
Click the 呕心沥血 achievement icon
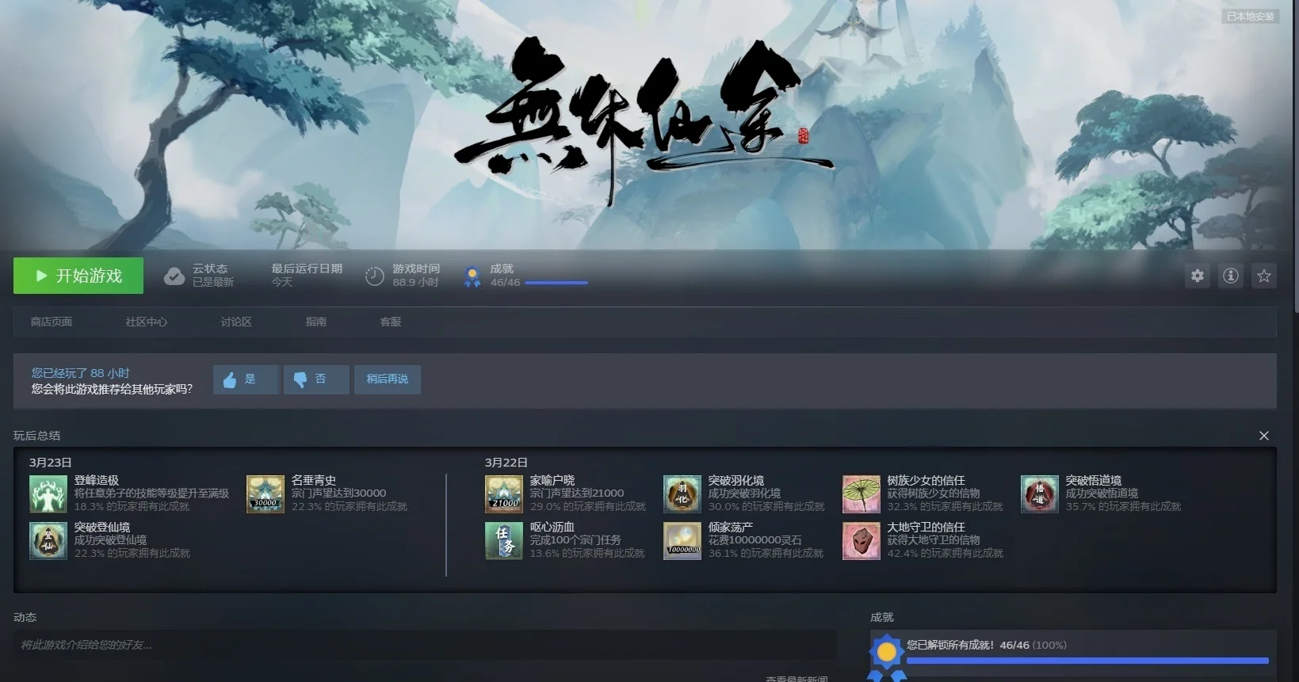(504, 541)
